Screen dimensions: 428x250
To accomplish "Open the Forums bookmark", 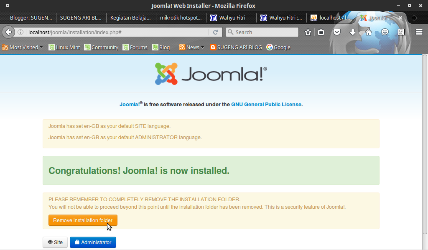I will tap(135, 47).
